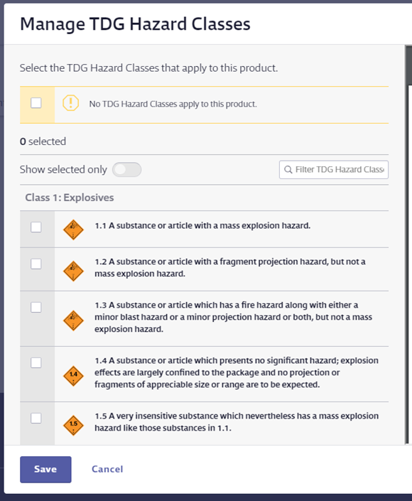Toggle the Show selected only switch
This screenshot has width=412, height=501.
pos(126,169)
